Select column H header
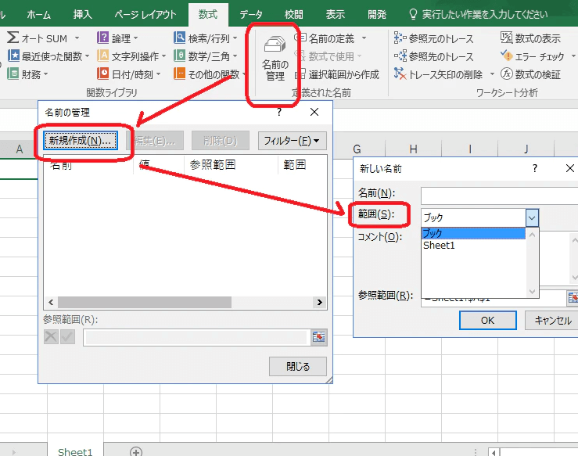This screenshot has height=456, width=578. tap(413, 149)
